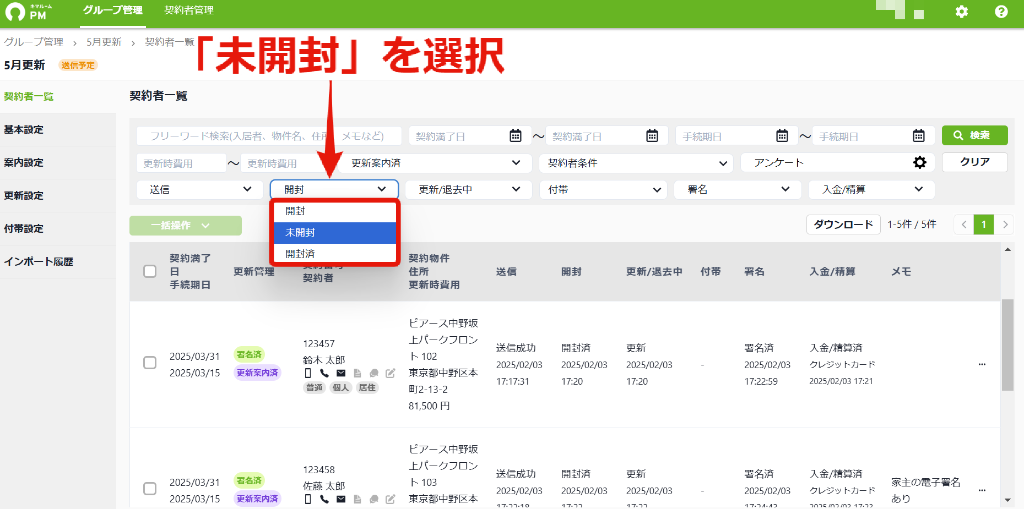The image size is (1024, 509).
Task: Open calendar for first 契約満了日 field
Action: [515, 135]
